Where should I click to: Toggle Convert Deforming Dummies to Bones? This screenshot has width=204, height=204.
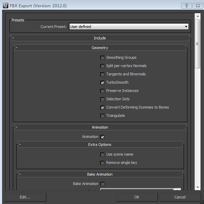tap(102, 108)
